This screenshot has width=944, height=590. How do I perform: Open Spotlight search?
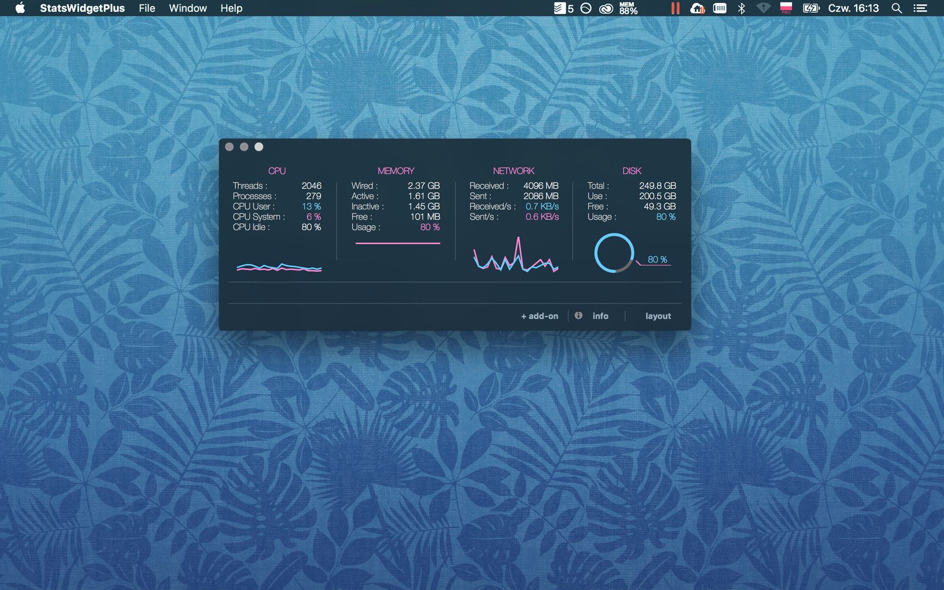[x=897, y=8]
